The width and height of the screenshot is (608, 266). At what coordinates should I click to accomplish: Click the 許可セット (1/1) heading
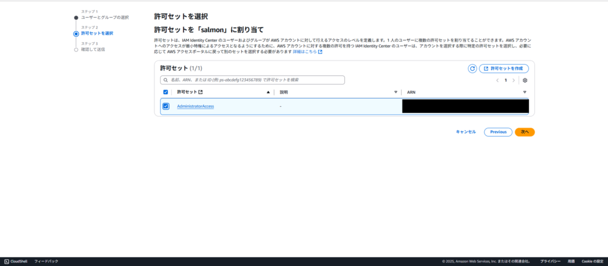coord(181,68)
